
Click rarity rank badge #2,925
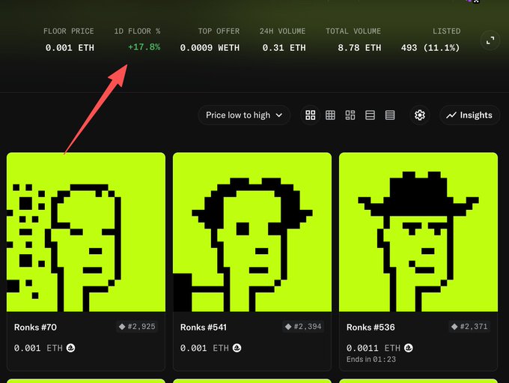tap(137, 327)
